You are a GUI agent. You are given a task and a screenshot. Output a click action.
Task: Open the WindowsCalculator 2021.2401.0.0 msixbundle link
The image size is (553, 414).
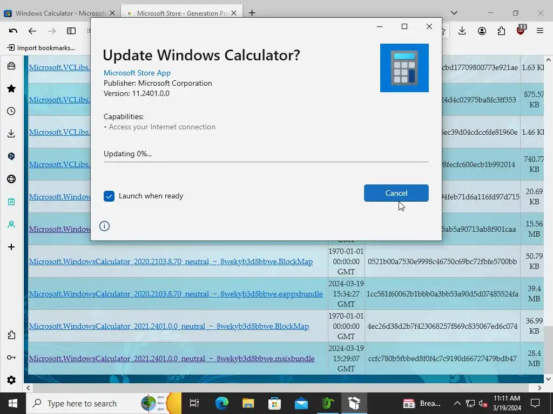(172, 358)
